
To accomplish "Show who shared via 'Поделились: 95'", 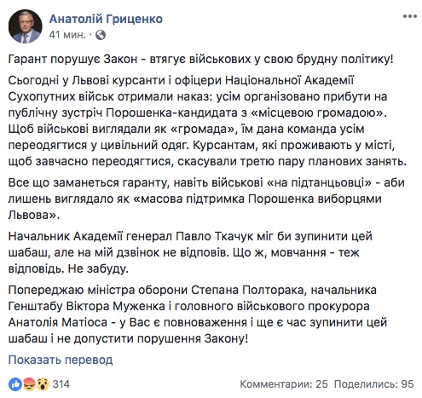I will click(373, 384).
